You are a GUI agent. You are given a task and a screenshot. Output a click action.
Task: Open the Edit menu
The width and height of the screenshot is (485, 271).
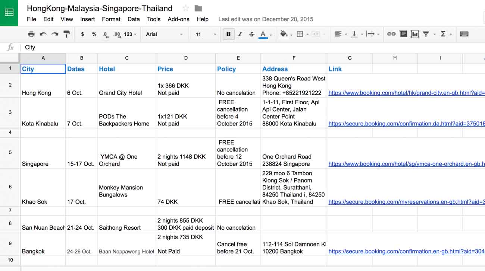coord(48,19)
